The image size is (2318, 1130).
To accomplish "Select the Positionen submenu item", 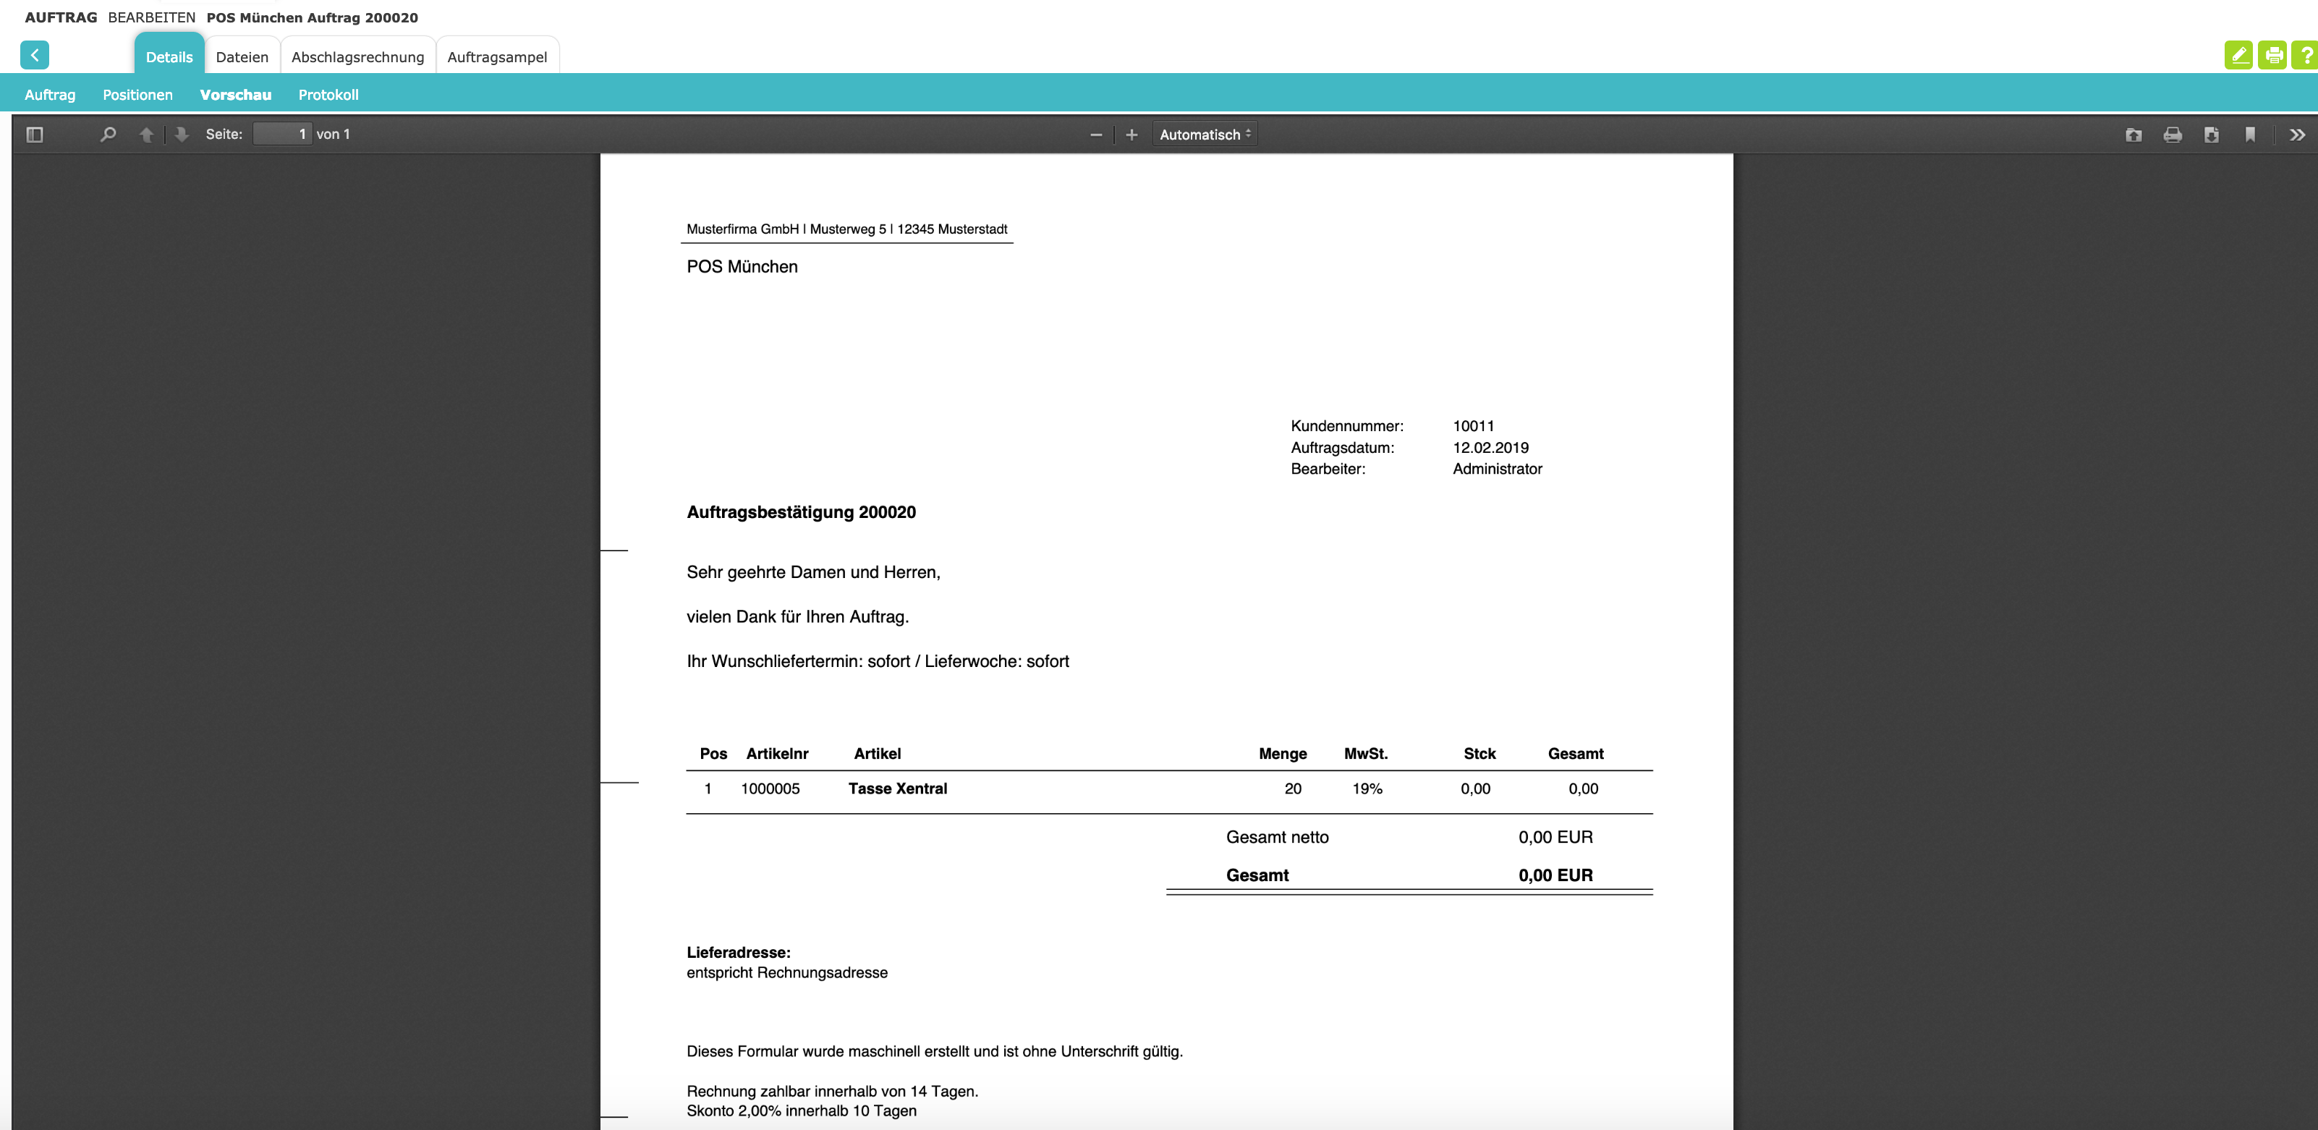I will pyautogui.click(x=137, y=95).
